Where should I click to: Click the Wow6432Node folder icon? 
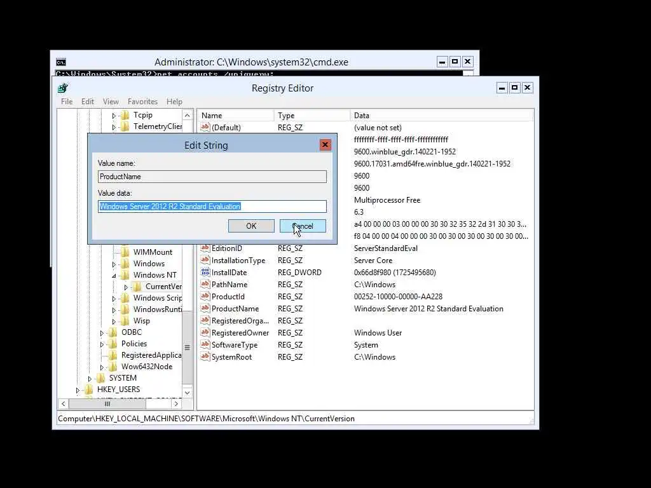pos(113,367)
